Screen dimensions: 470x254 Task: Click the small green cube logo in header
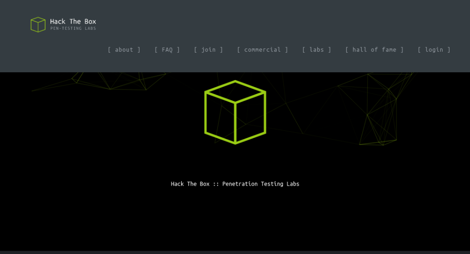[38, 24]
